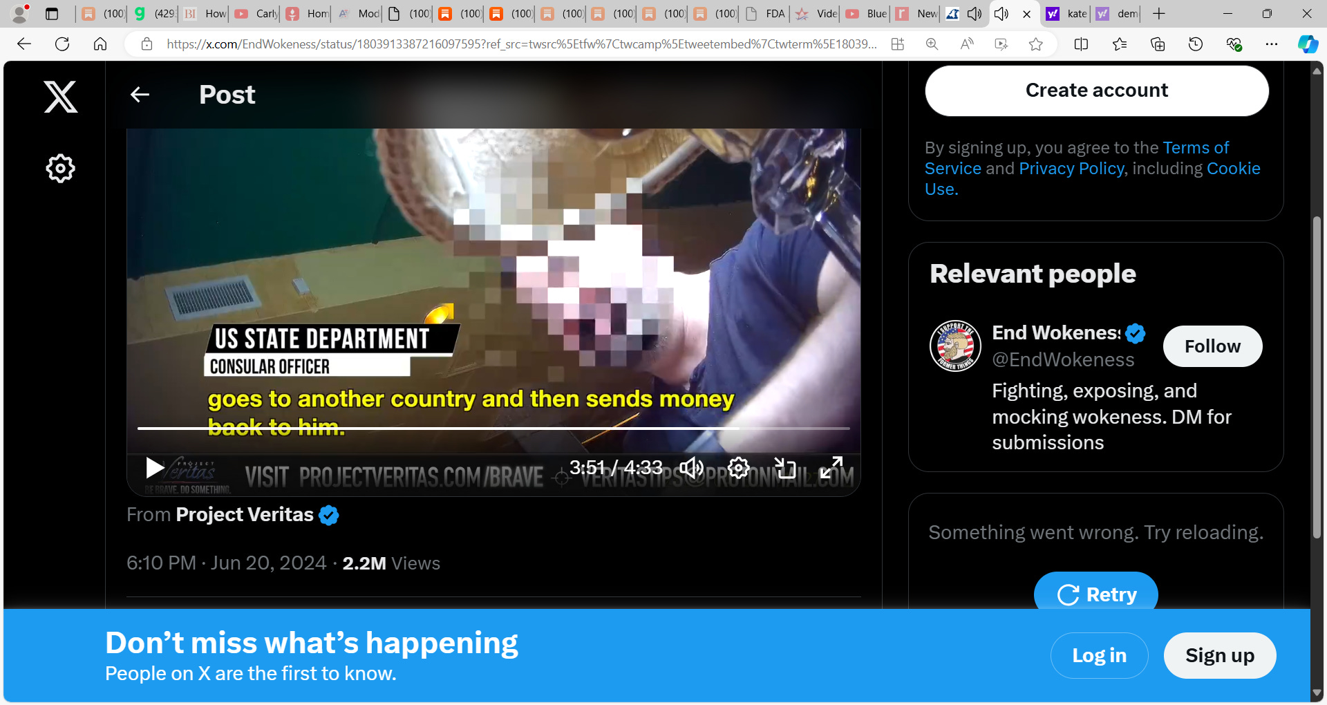Click the address bar URL
This screenshot has height=705, width=1327.
pyautogui.click(x=522, y=44)
